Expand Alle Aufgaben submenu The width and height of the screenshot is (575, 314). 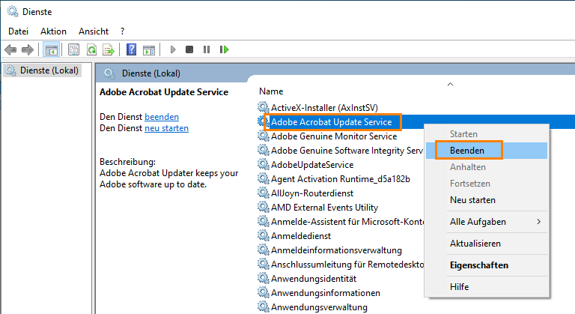487,222
